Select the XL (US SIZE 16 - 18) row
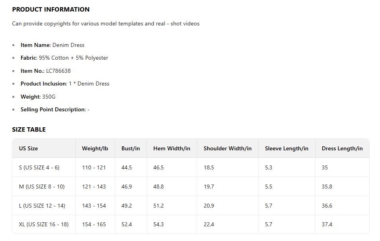 43,224
